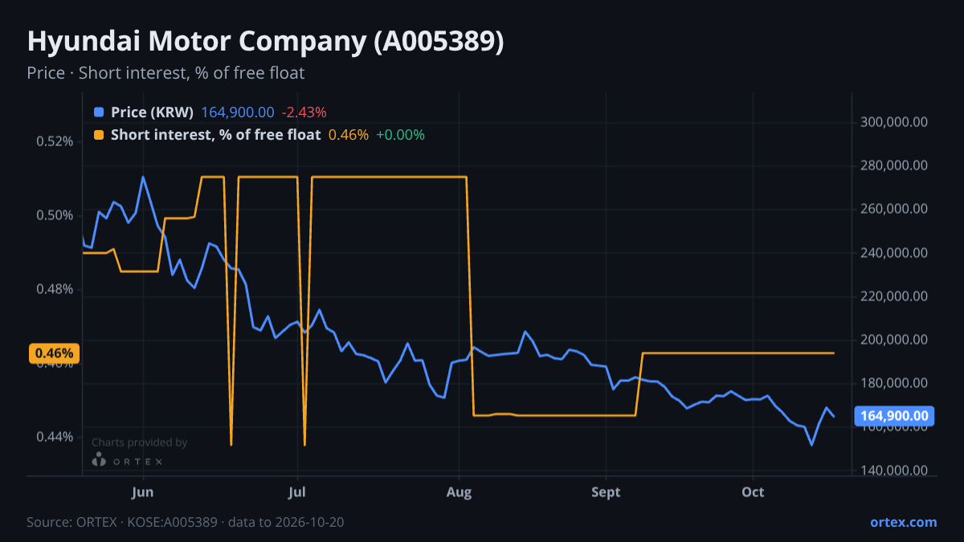
Task: Click the ORTEX logo icon
Action: [x=99, y=460]
